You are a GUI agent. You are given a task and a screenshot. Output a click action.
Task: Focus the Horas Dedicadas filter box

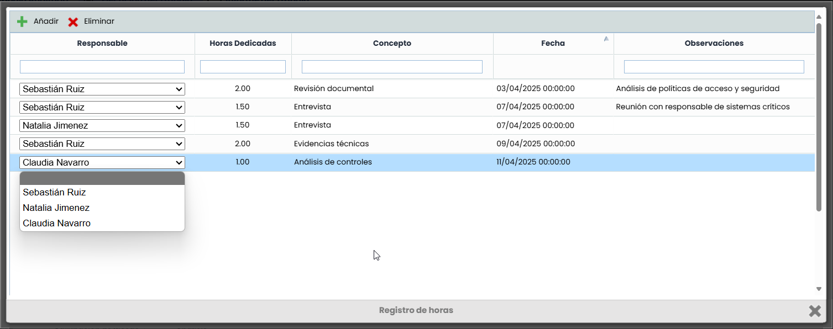tap(243, 67)
